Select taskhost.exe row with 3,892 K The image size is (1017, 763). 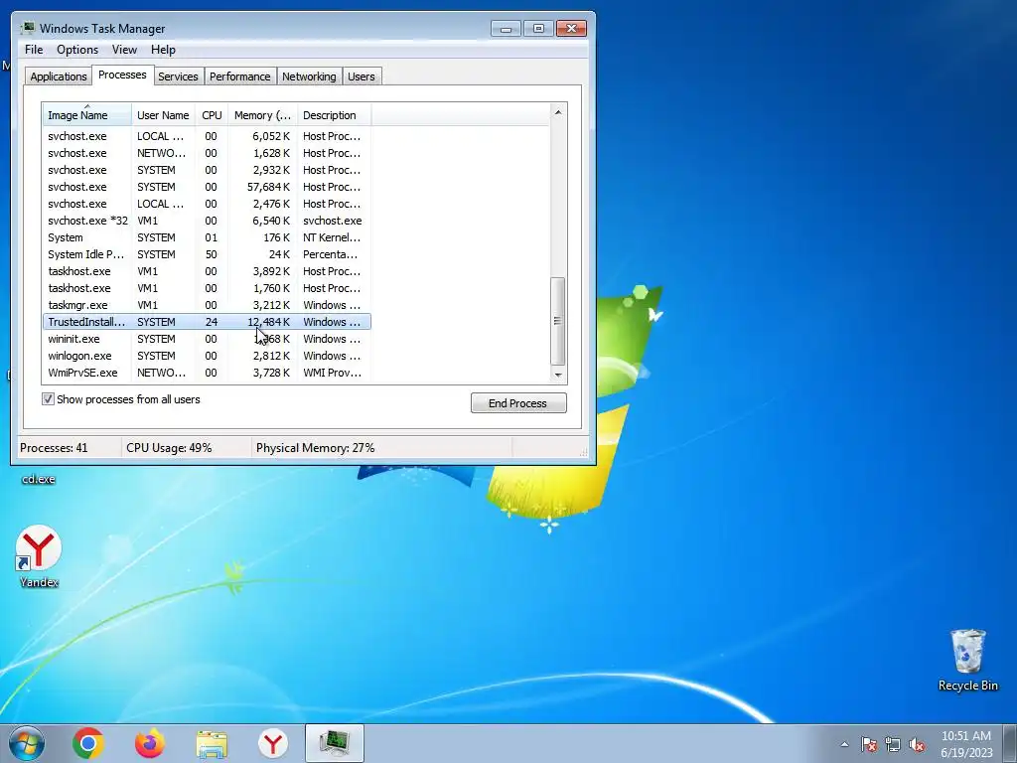click(x=207, y=271)
